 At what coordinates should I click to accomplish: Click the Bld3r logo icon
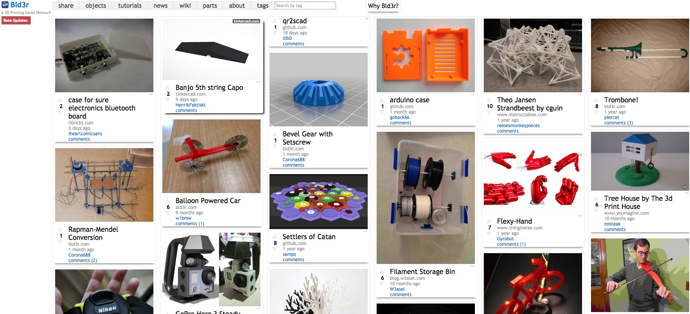(5, 5)
